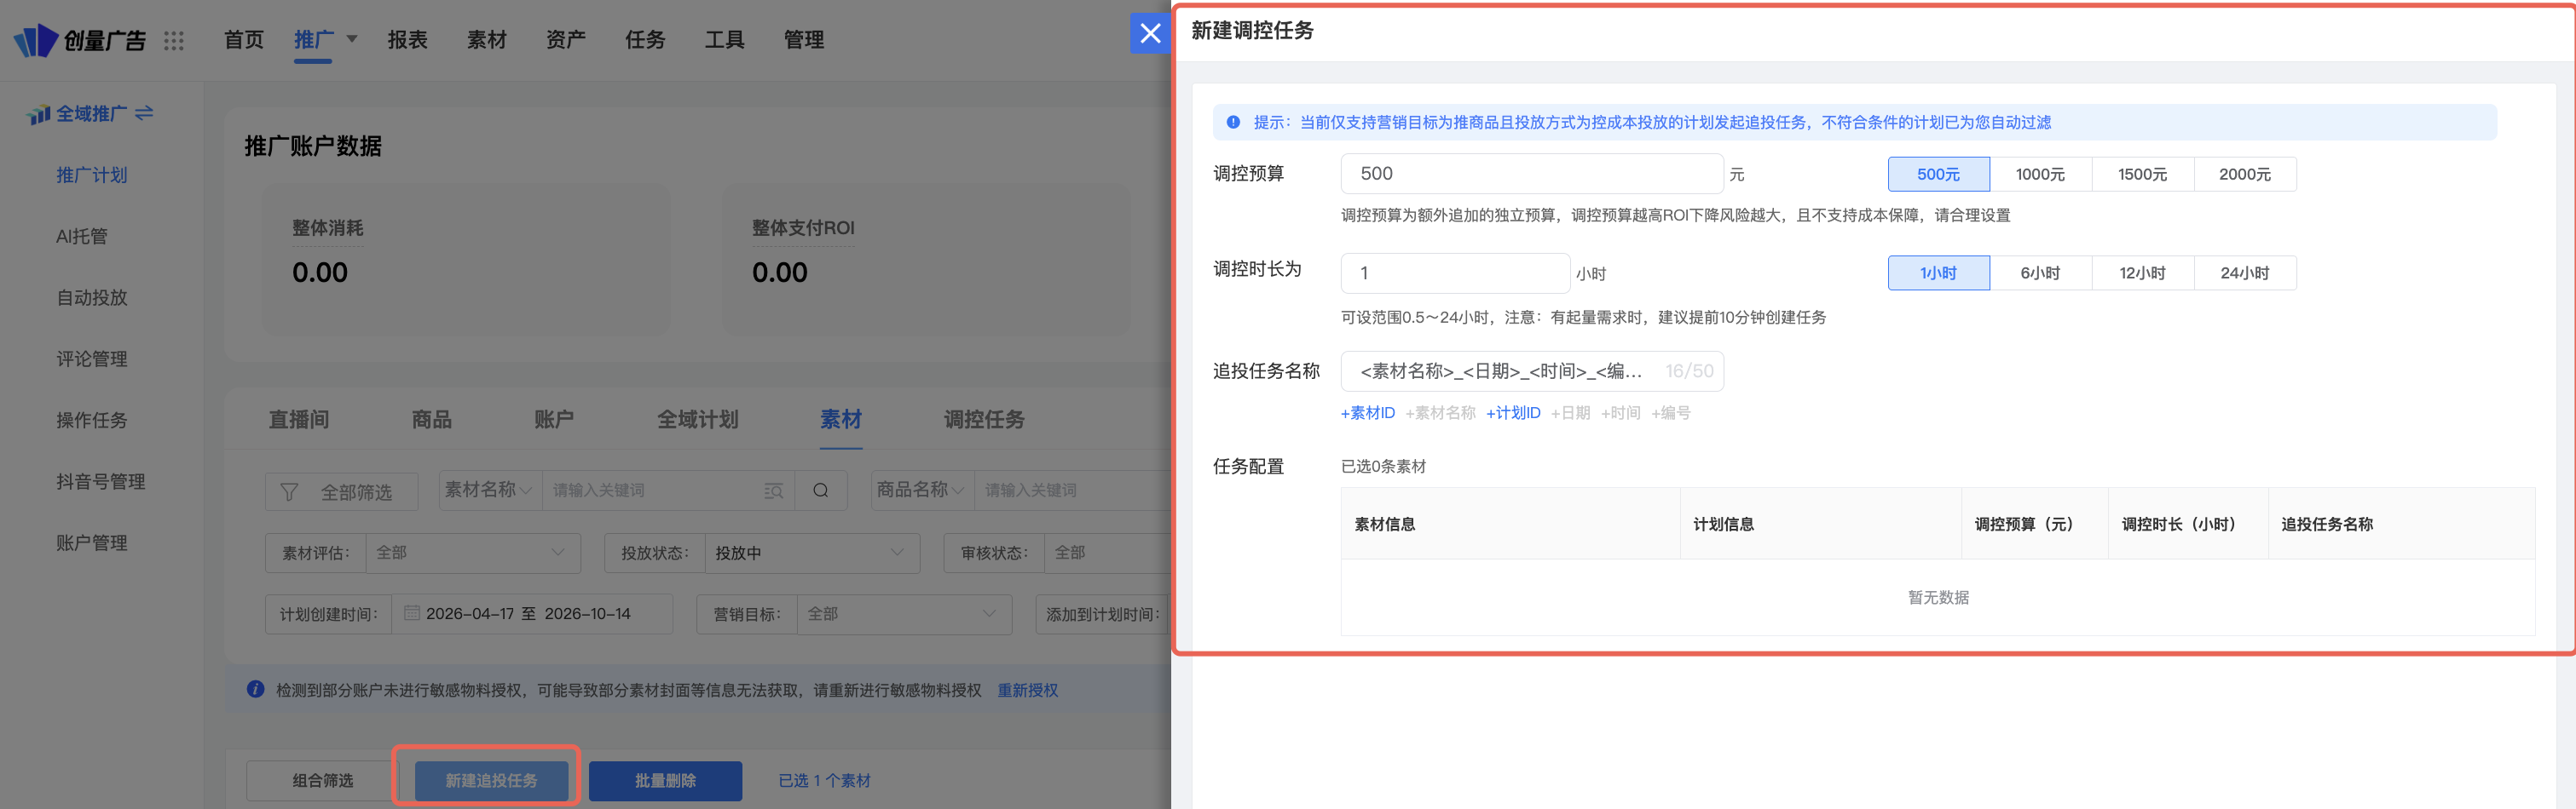Close the 新建调控任务 drawer with the X button
Image resolution: width=2576 pixels, height=809 pixels.
(1150, 33)
